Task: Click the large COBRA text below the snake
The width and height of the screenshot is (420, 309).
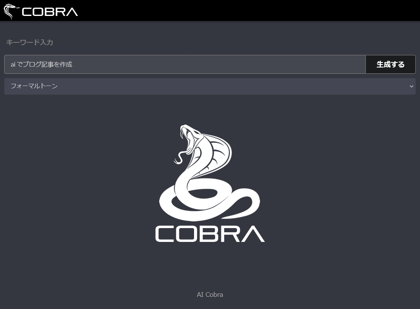Action: [210, 234]
